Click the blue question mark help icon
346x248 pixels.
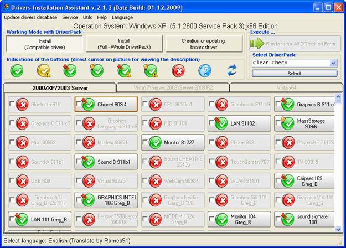pyautogui.click(x=205, y=70)
